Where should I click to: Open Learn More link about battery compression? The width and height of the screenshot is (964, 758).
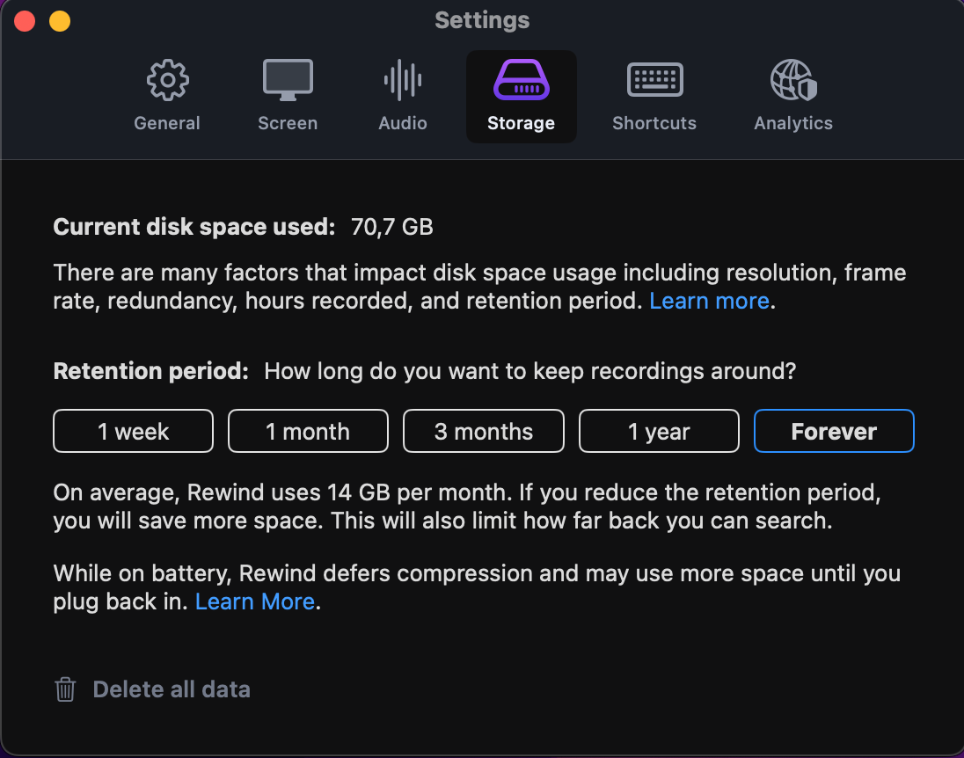tap(255, 601)
